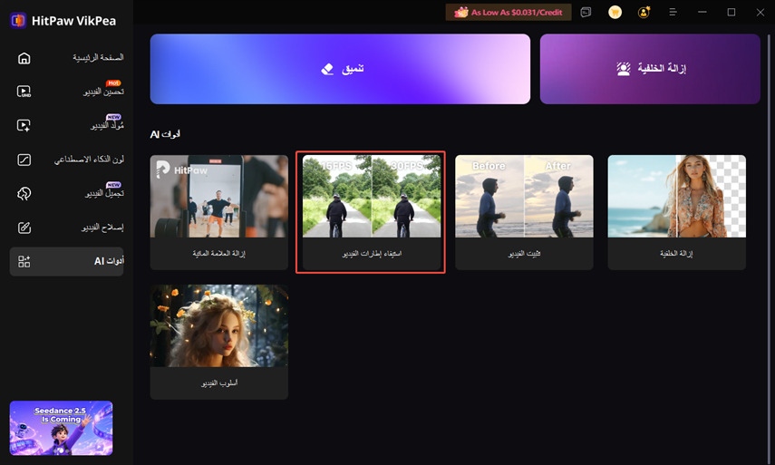The image size is (775, 465).
Task: Open the user account avatar icon
Action: (x=644, y=13)
